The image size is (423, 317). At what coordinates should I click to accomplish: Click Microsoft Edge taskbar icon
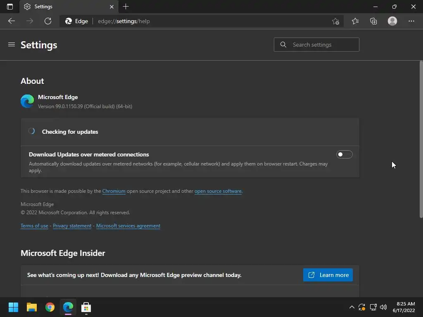(68, 307)
